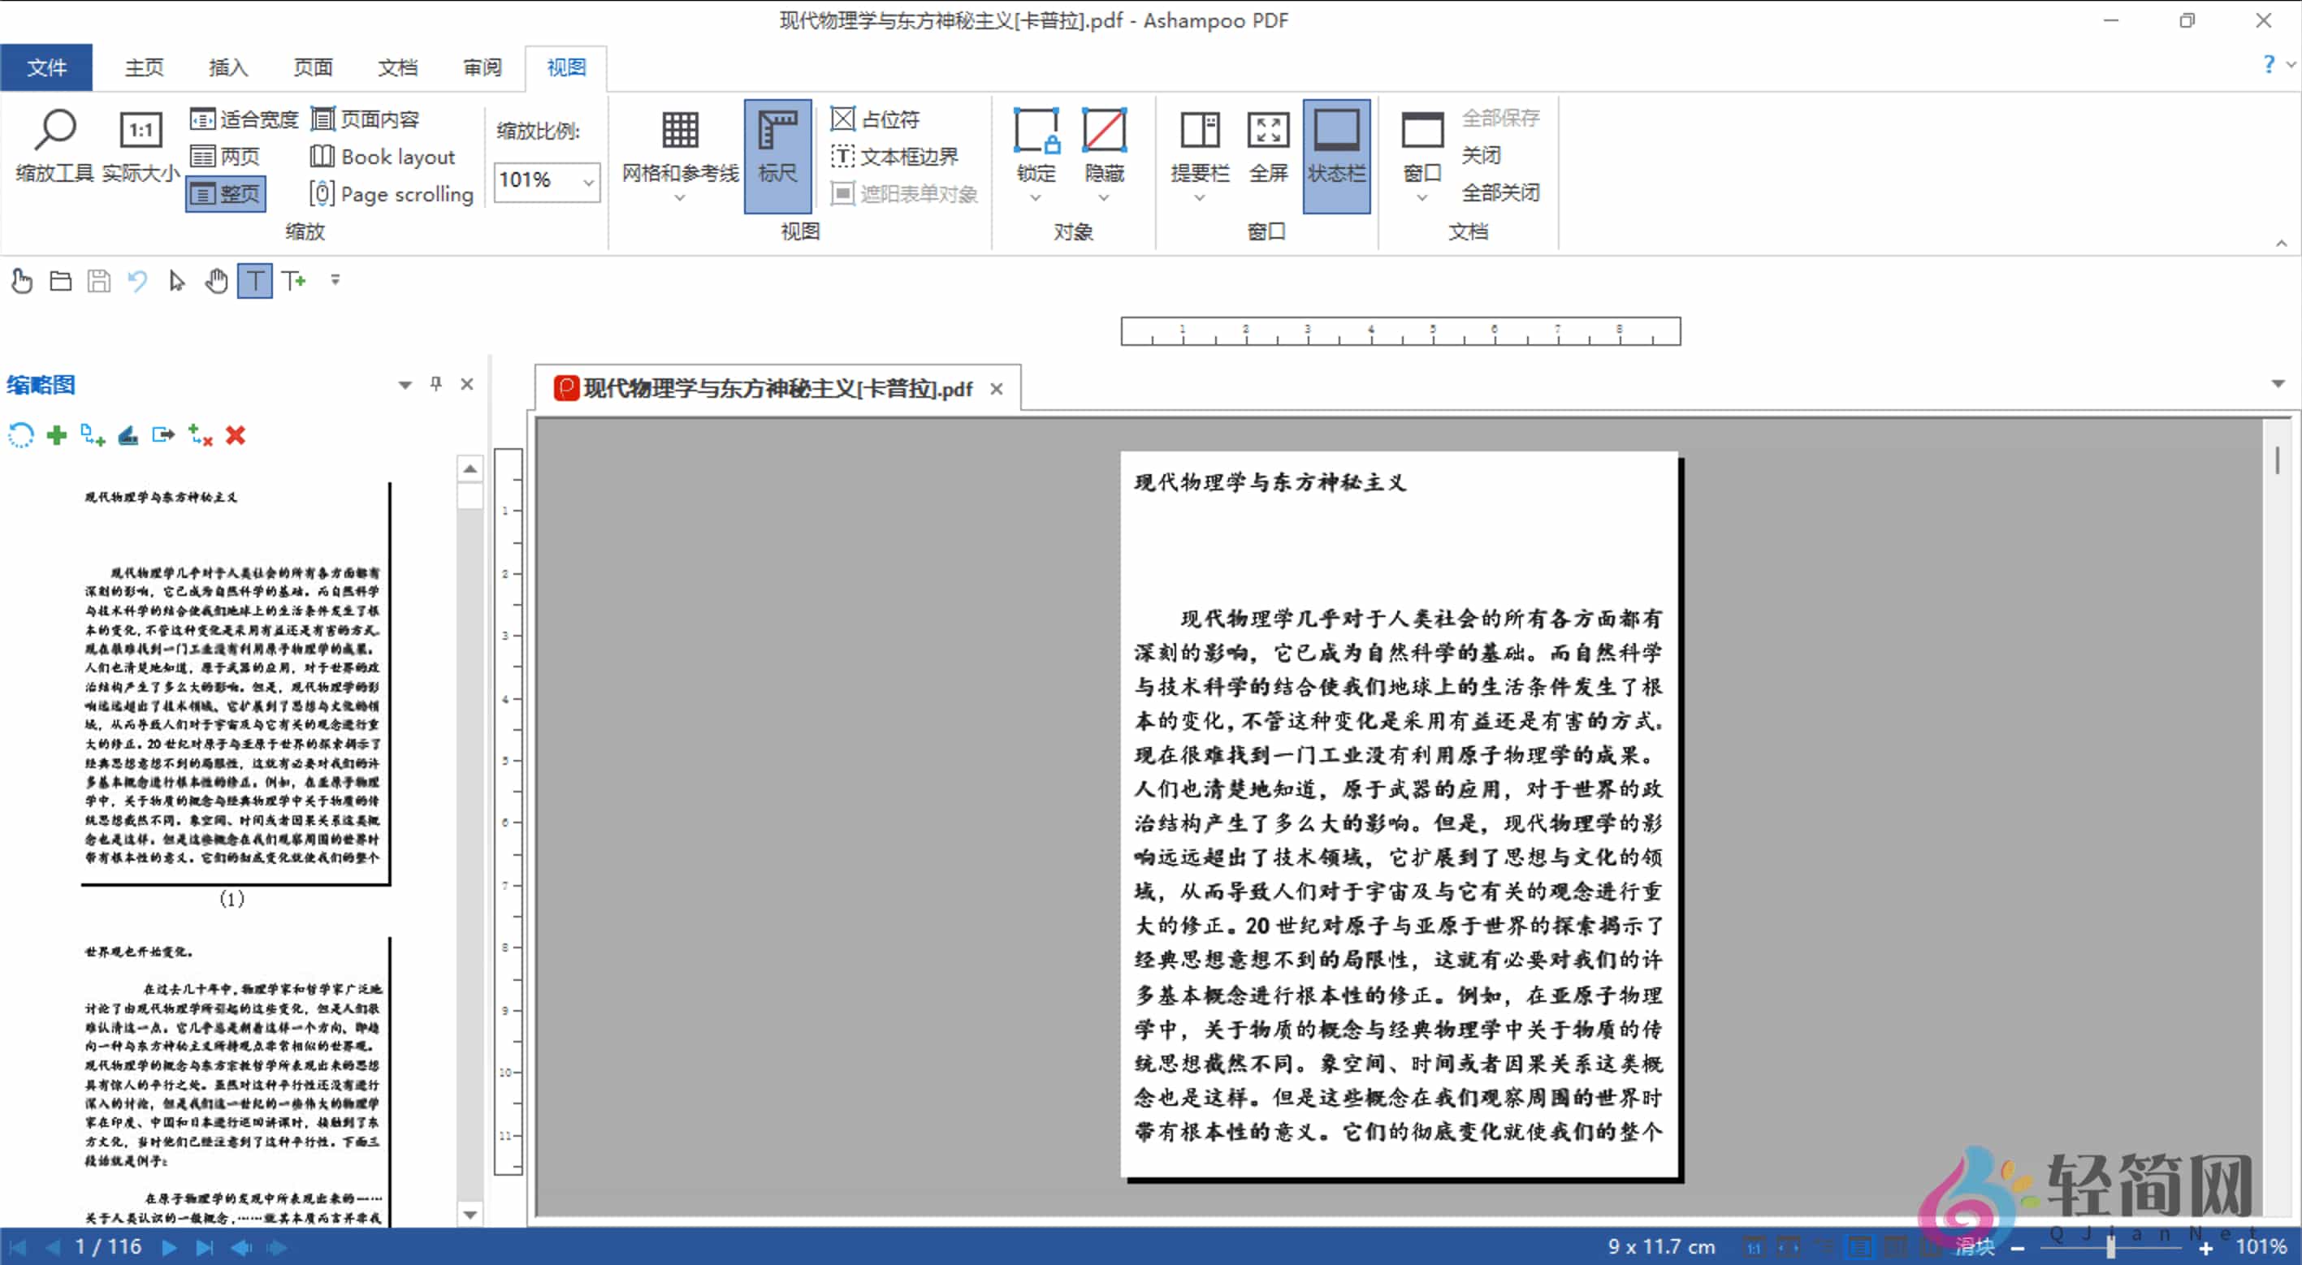Add a new page in thumbnail panel
Viewport: 2302px width, 1265px height.
click(x=55, y=435)
